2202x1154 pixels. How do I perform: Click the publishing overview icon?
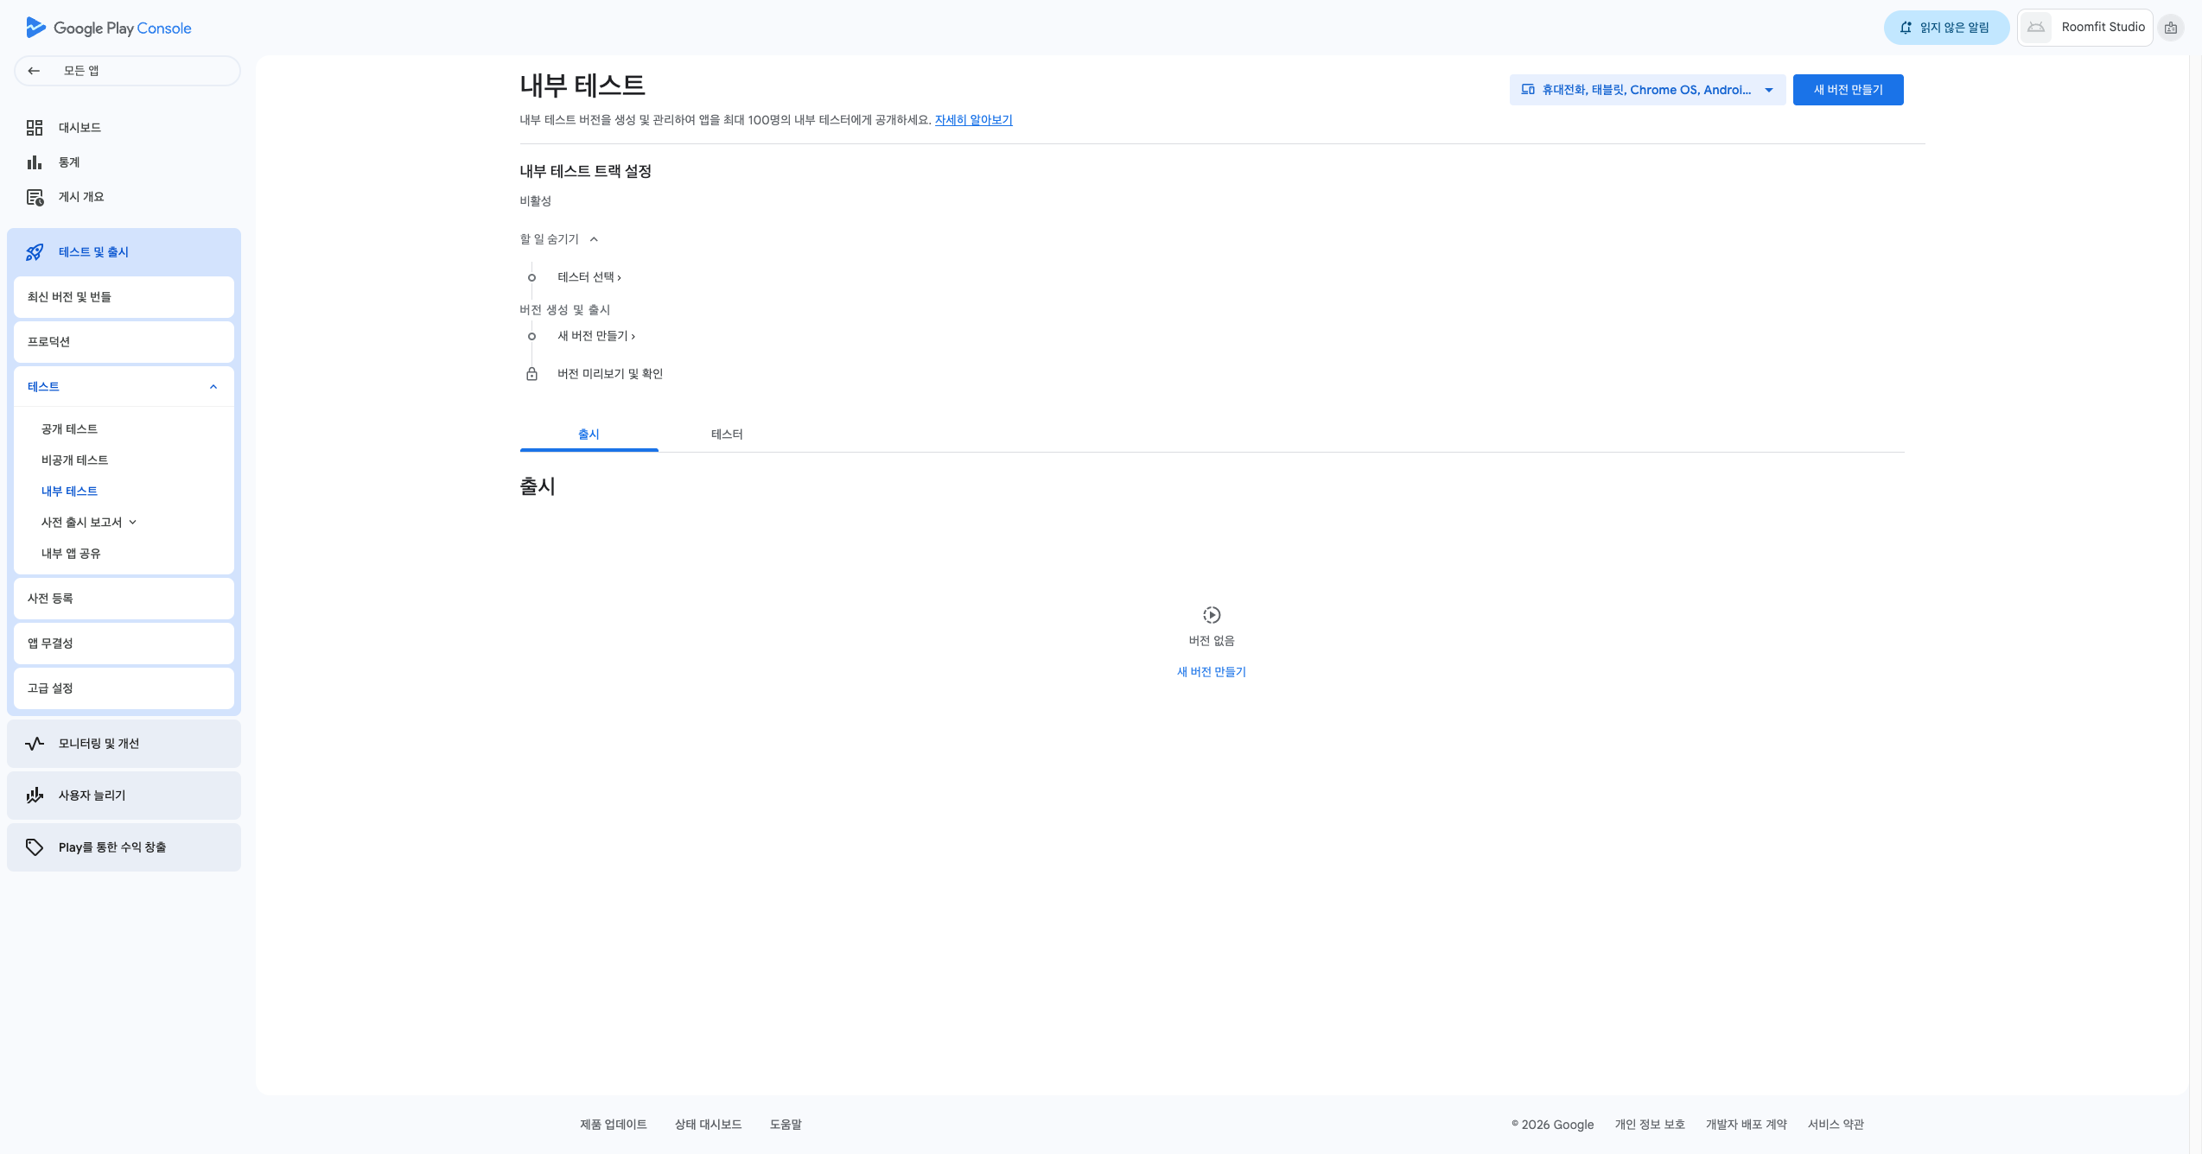[35, 197]
